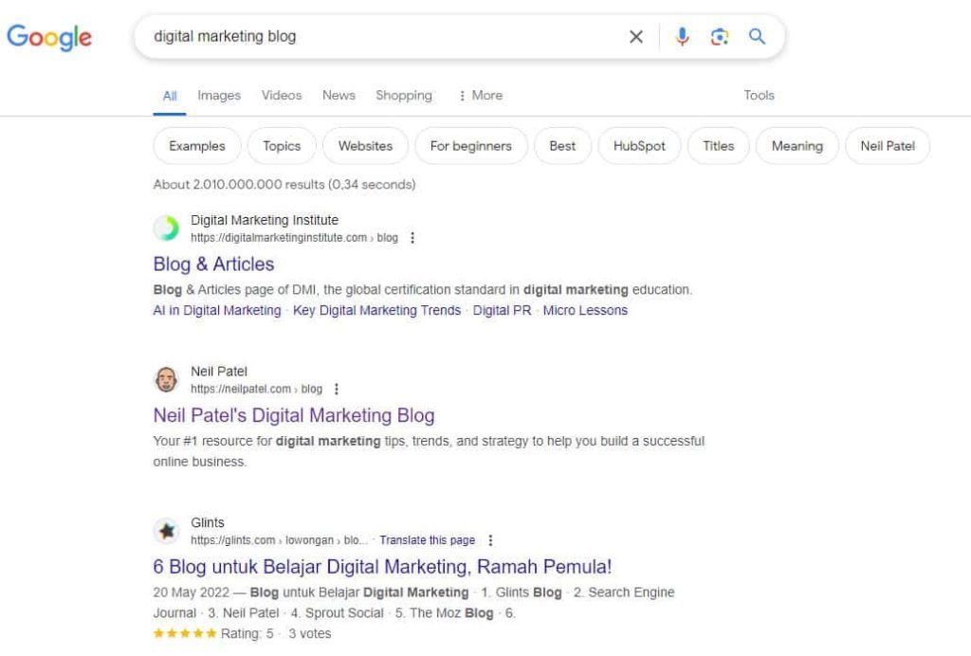The height and width of the screenshot is (656, 971).
Task: Expand the More search categories menu
Action: coord(480,96)
